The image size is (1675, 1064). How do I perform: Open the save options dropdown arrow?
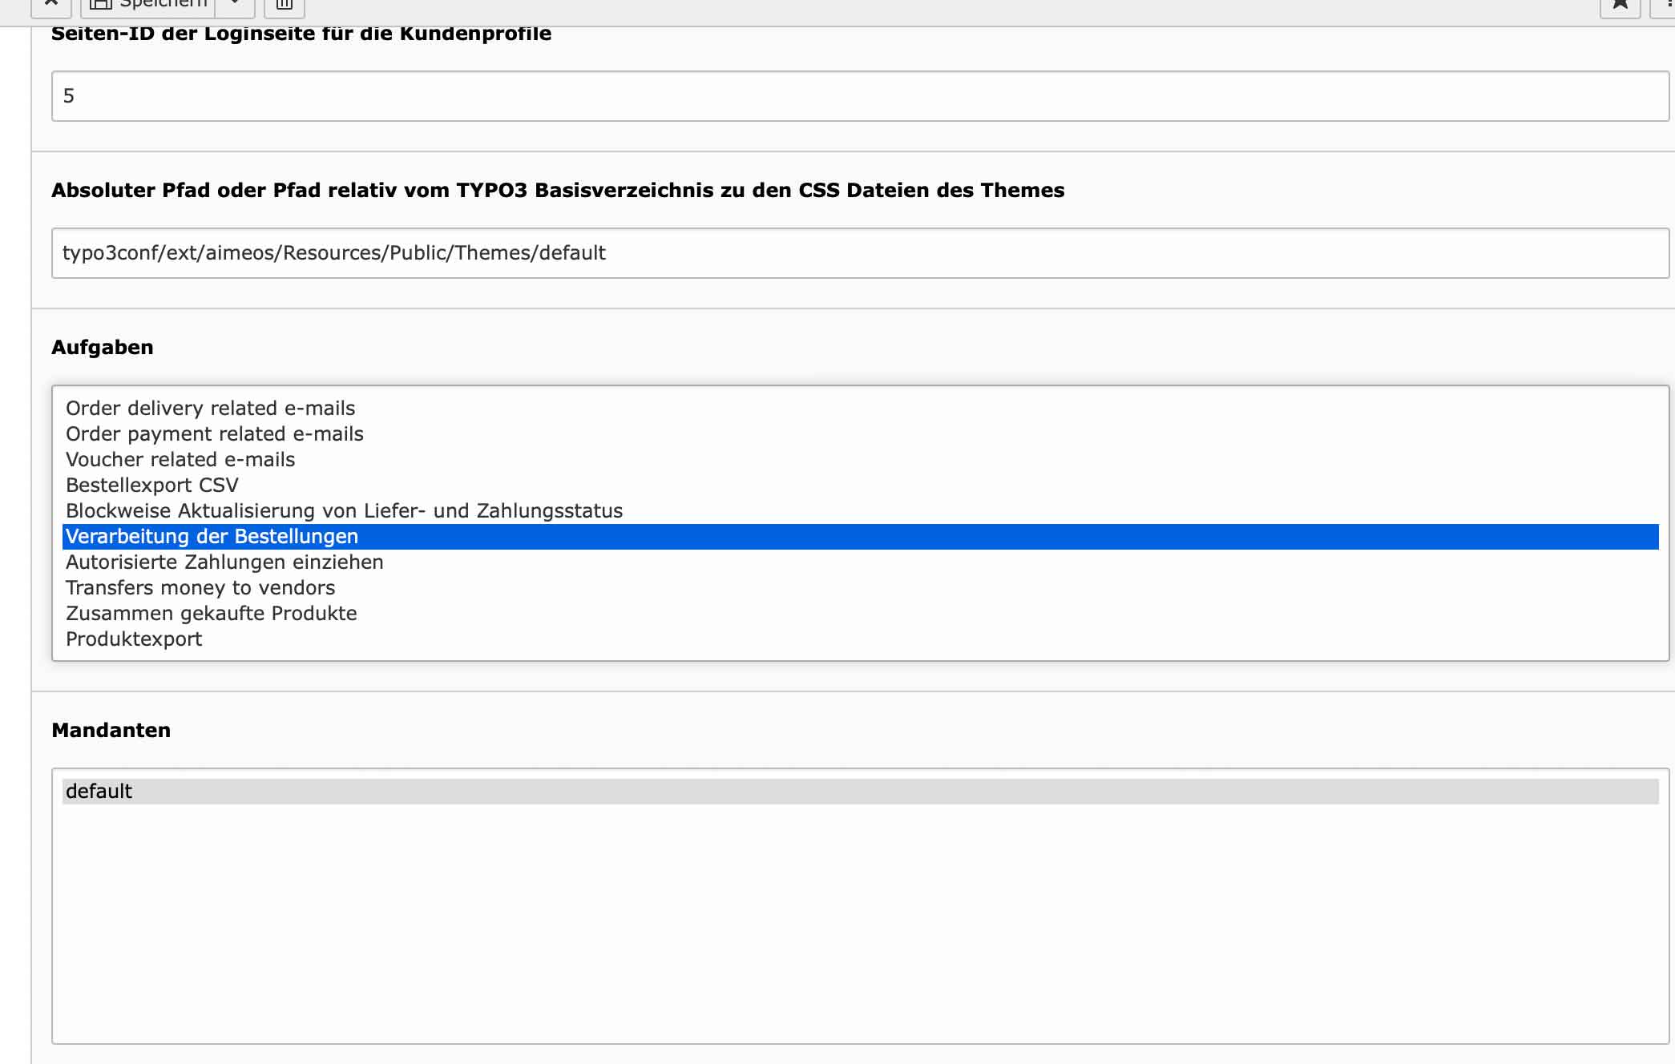tap(235, 5)
